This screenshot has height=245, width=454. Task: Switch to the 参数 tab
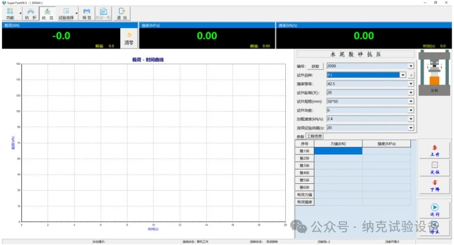[x=300, y=137]
